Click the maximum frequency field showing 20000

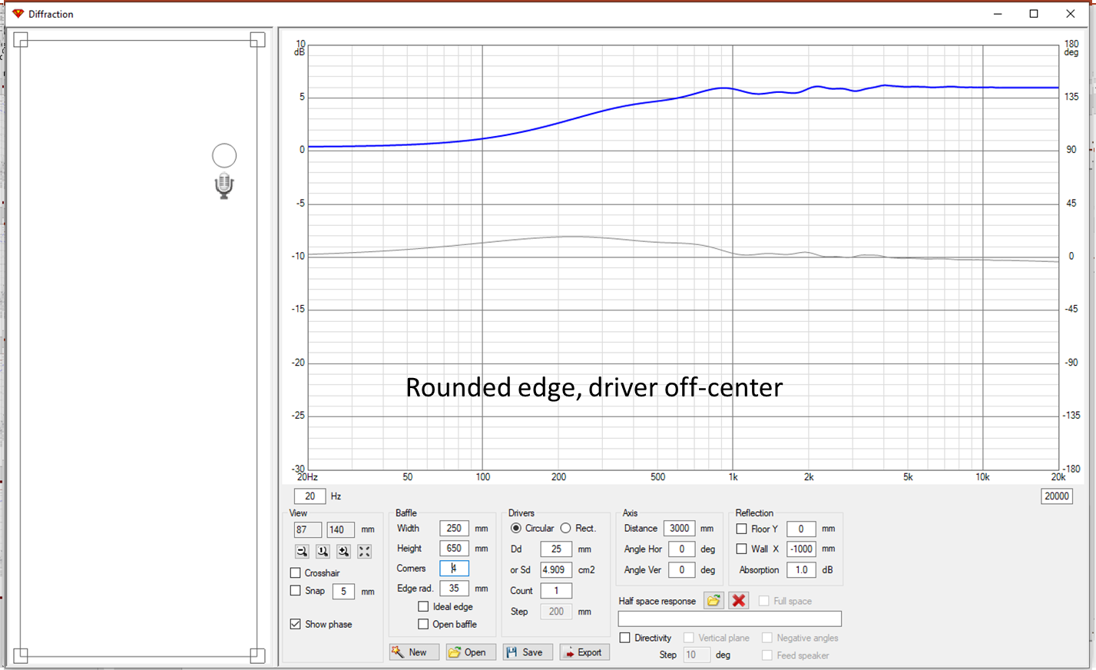1057,496
